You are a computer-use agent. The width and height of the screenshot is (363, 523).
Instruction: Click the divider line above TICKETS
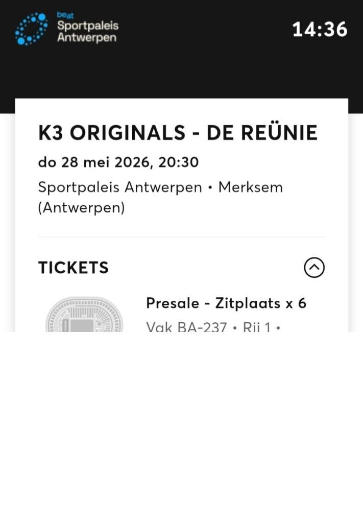click(181, 237)
